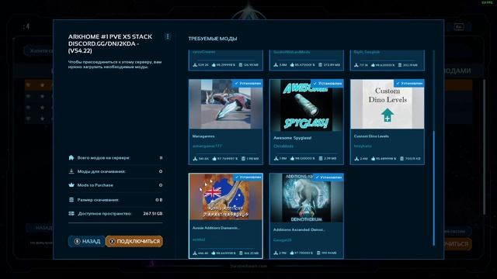Click the file size icon on Managarmrs card
Image resolution: width=497 pixels, height=279 pixels.
pos(243,158)
